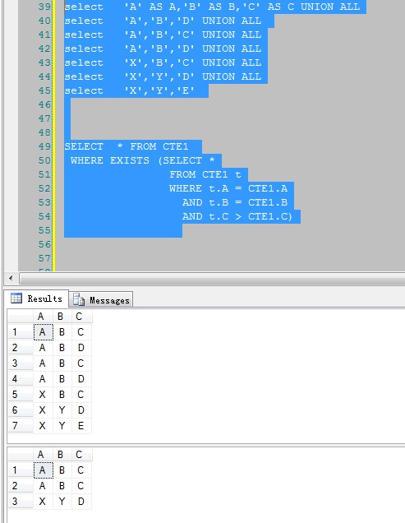Open the Messages tab
Viewport: 405px width, 523px height.
click(101, 299)
